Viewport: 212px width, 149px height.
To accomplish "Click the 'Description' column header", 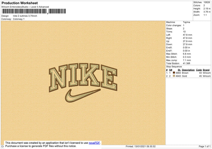I will coord(188,70).
